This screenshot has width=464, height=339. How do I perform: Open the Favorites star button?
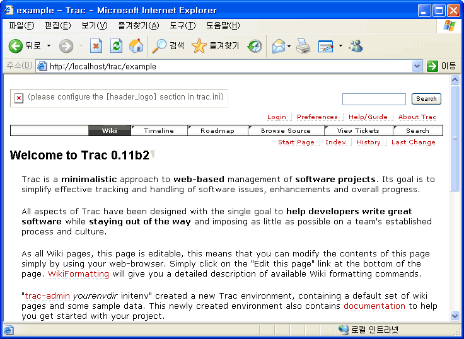[216, 46]
